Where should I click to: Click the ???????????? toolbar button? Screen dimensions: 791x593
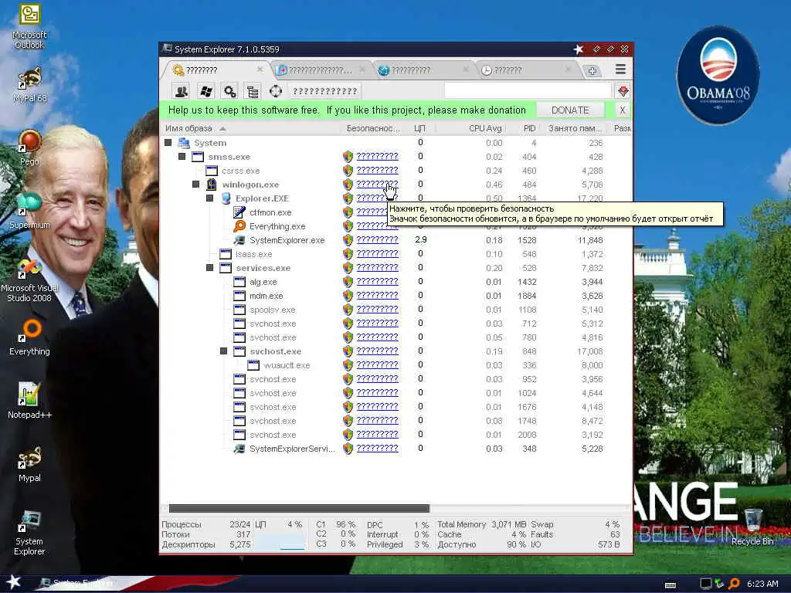pyautogui.click(x=324, y=91)
